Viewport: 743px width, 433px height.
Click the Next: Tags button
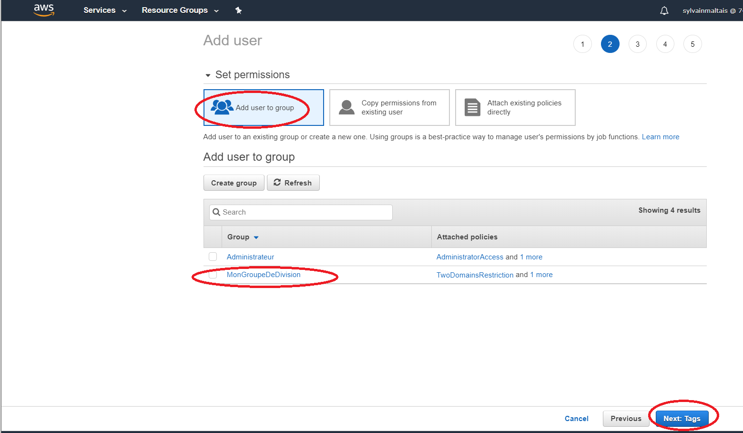[682, 419]
